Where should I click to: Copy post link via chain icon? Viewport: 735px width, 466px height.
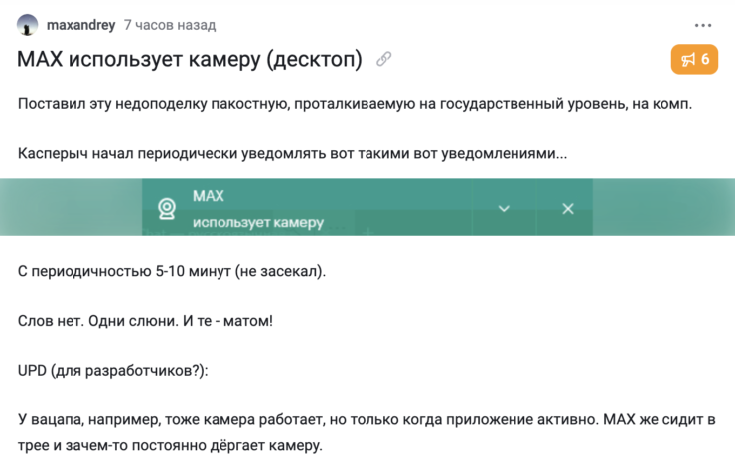click(x=384, y=59)
